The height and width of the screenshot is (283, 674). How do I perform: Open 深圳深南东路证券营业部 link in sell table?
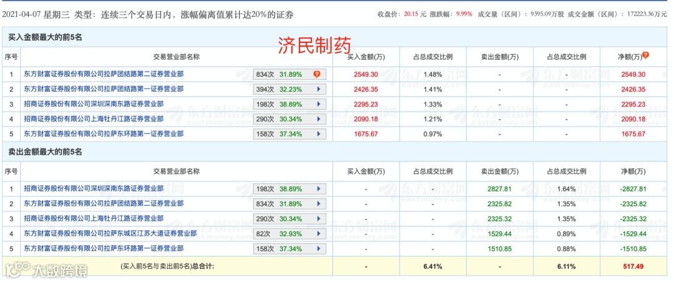point(94,188)
